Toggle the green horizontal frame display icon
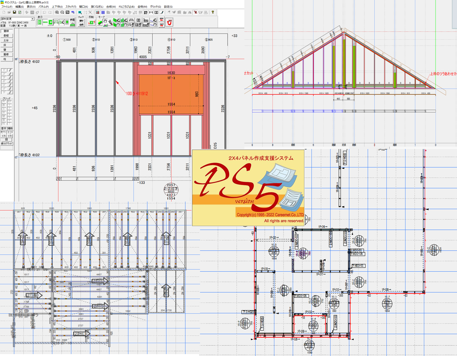Screen dimensions: 457x356 (45, 22)
